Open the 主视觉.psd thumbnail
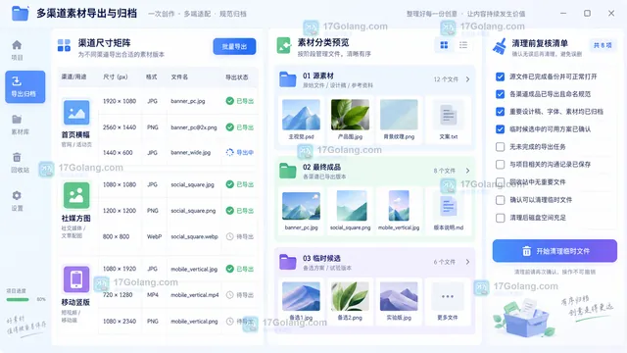The image size is (627, 353). click(x=301, y=116)
